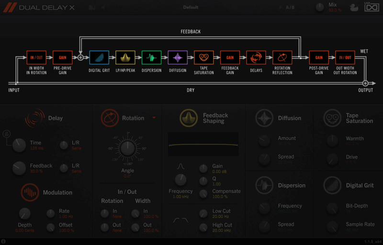Toggle the Delay section spiral icon
This screenshot has width=383, height=245.
35,118
